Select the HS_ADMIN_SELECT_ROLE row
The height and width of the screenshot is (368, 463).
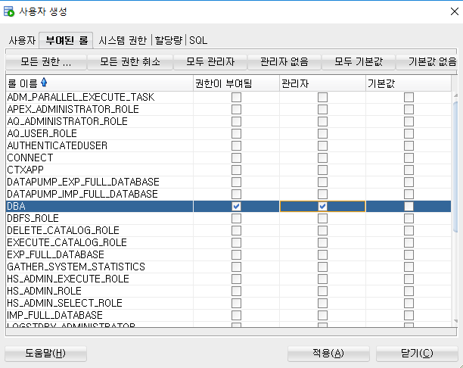pyautogui.click(x=228, y=304)
